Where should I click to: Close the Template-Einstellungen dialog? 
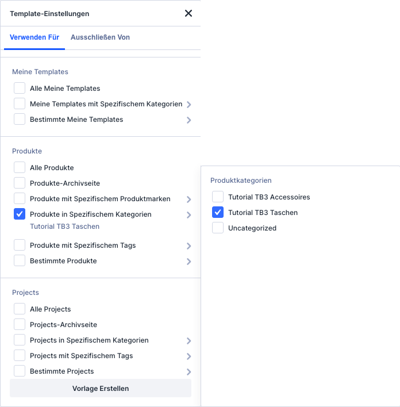[188, 13]
